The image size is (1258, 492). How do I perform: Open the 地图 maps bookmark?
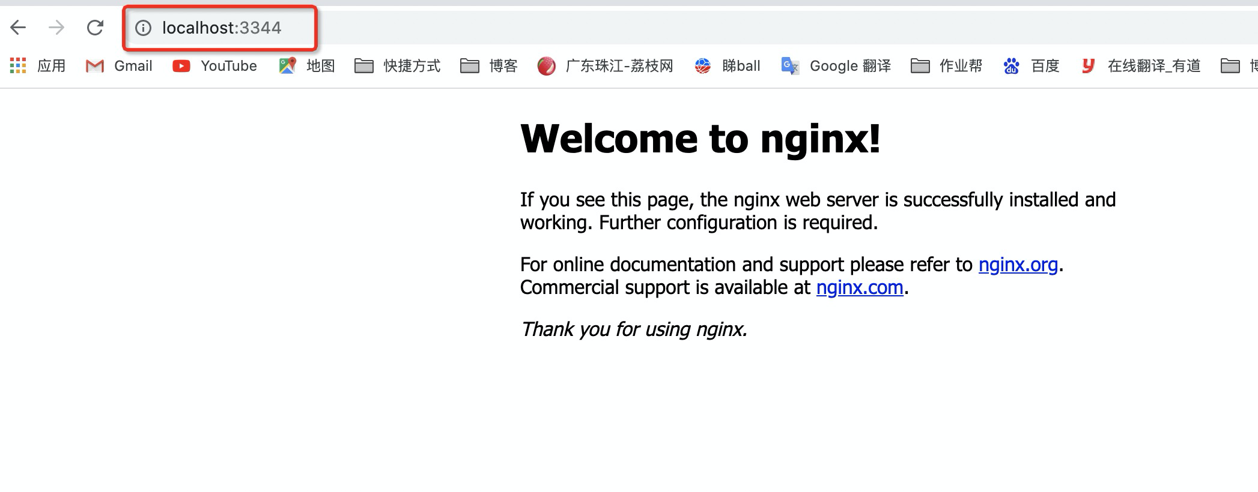306,66
